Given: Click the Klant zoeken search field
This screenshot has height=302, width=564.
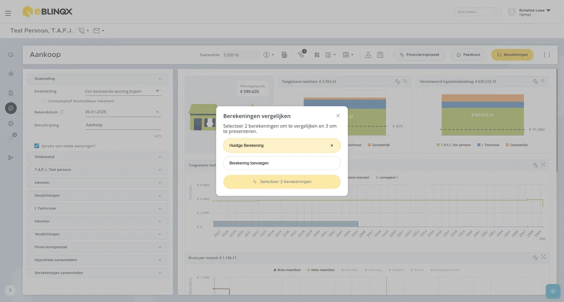Looking at the screenshot, I should point(478,12).
